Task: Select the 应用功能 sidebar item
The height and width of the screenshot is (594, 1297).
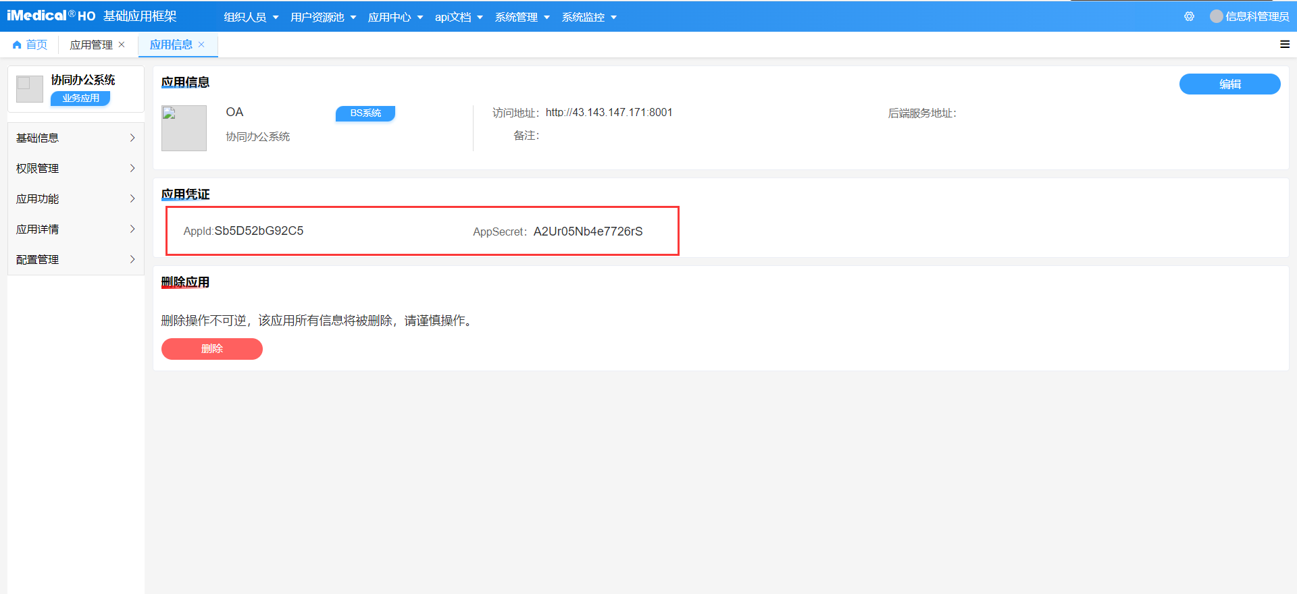Action: click(76, 198)
